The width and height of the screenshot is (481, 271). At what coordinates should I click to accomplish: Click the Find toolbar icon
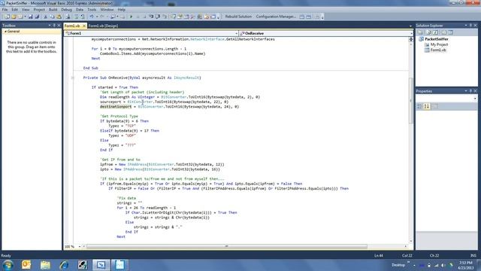[68, 17]
